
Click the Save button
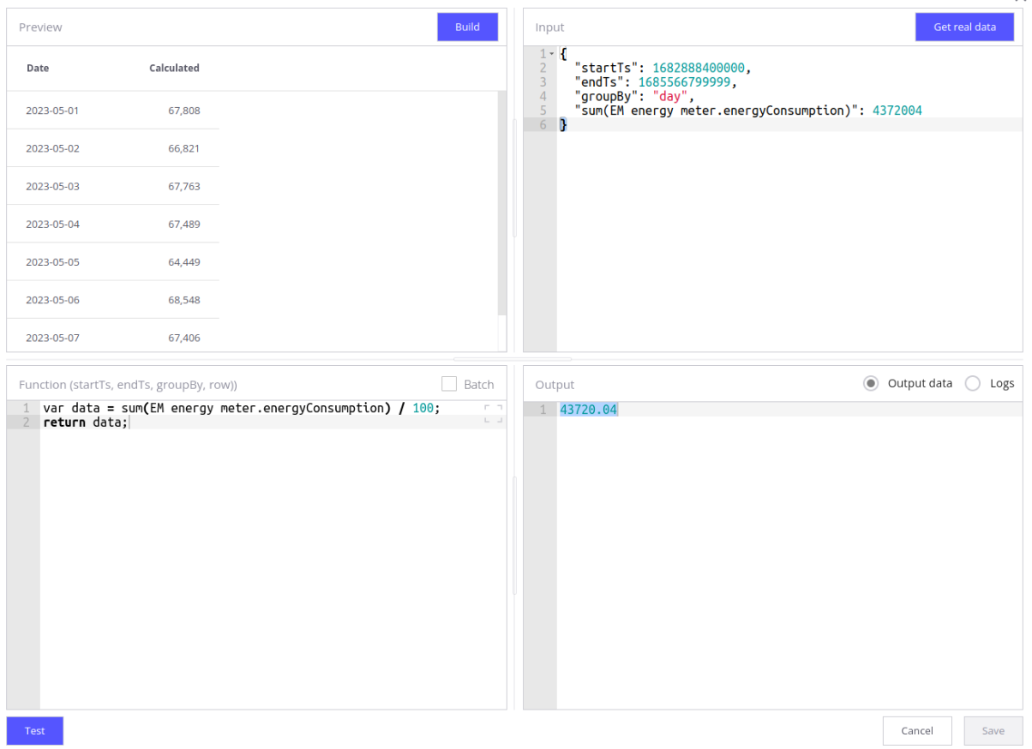993,731
